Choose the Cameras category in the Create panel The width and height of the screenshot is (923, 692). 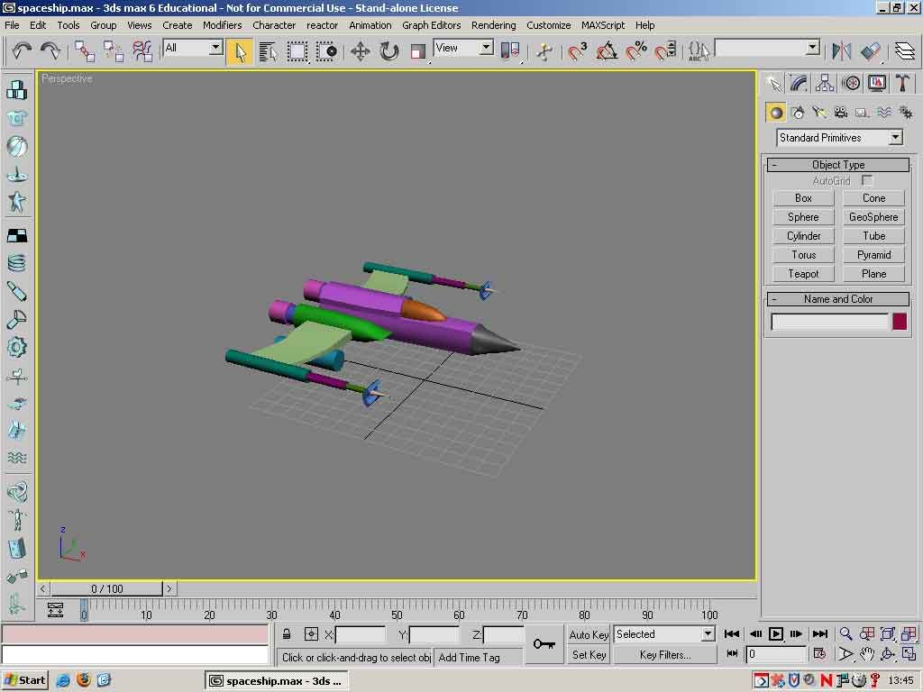pos(841,113)
